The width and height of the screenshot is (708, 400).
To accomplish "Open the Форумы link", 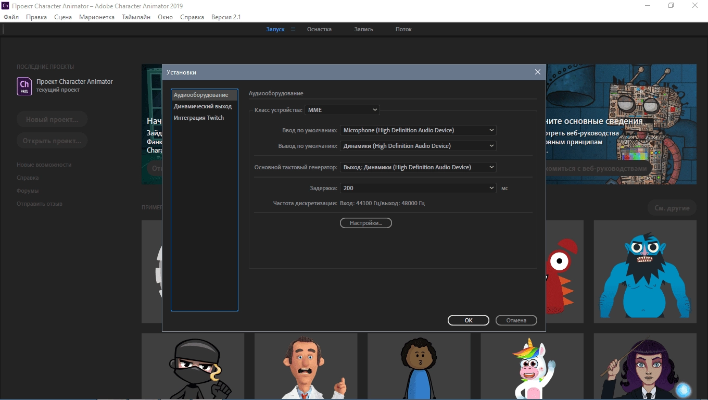I will tap(28, 191).
